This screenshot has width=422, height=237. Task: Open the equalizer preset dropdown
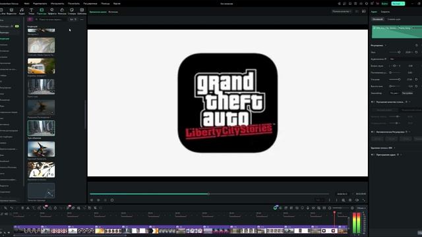coord(394,93)
